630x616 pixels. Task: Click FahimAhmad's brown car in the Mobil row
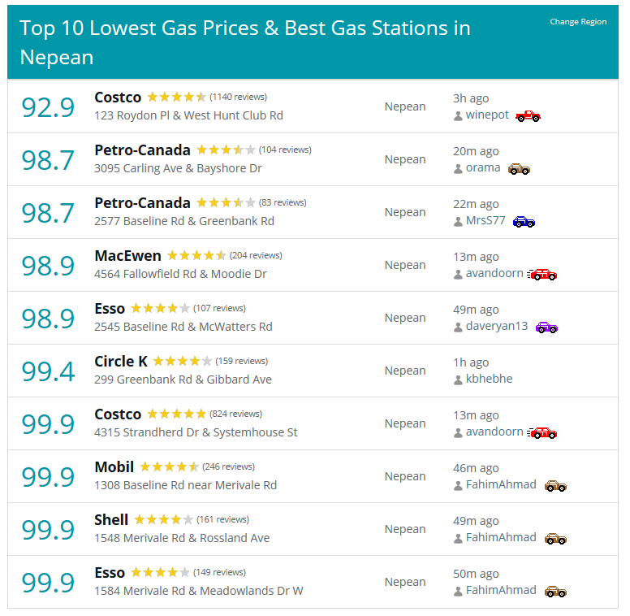pos(555,486)
